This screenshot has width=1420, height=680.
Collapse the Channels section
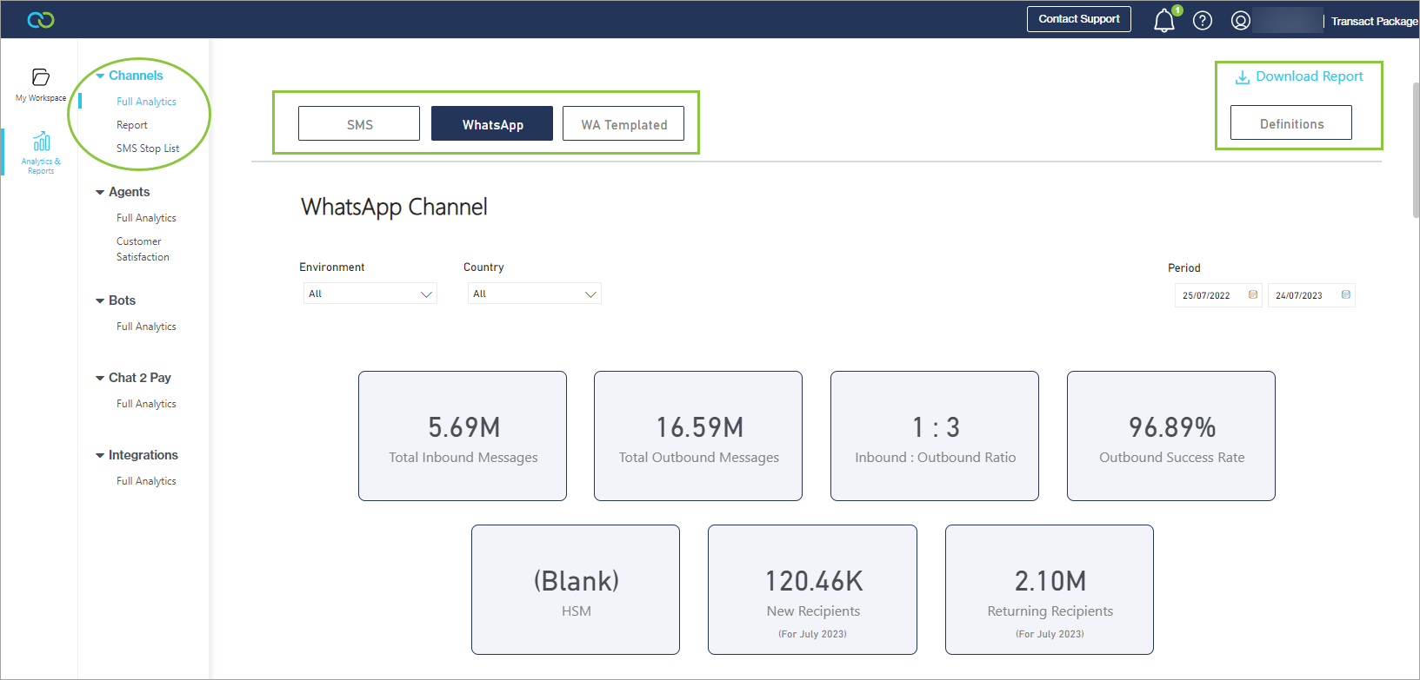[100, 76]
